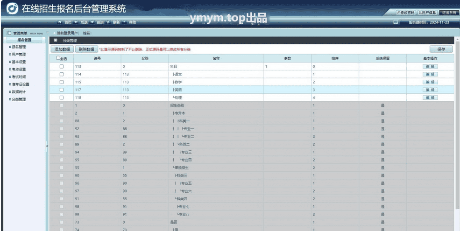
Task: Open 用户信息 in the top right
Action: click(x=427, y=13)
